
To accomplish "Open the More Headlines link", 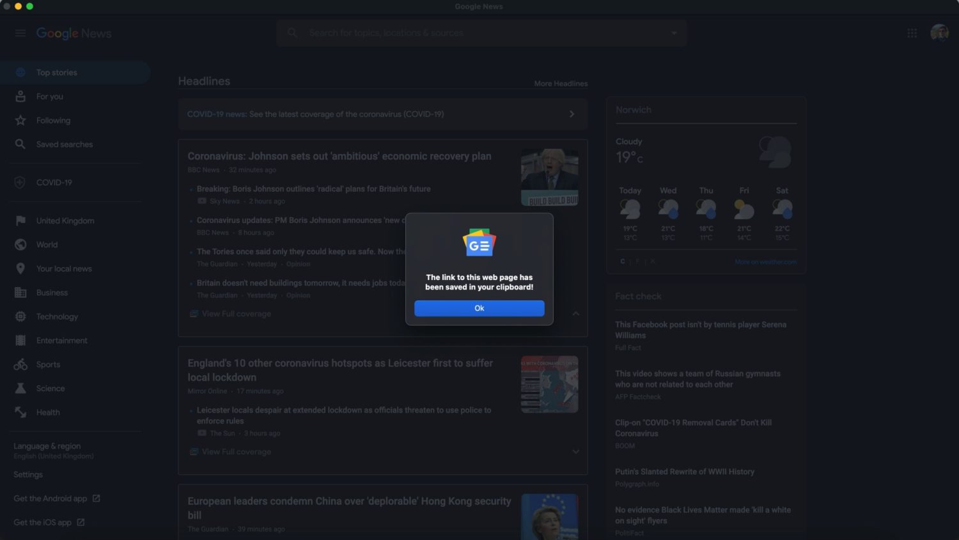I will coord(560,84).
